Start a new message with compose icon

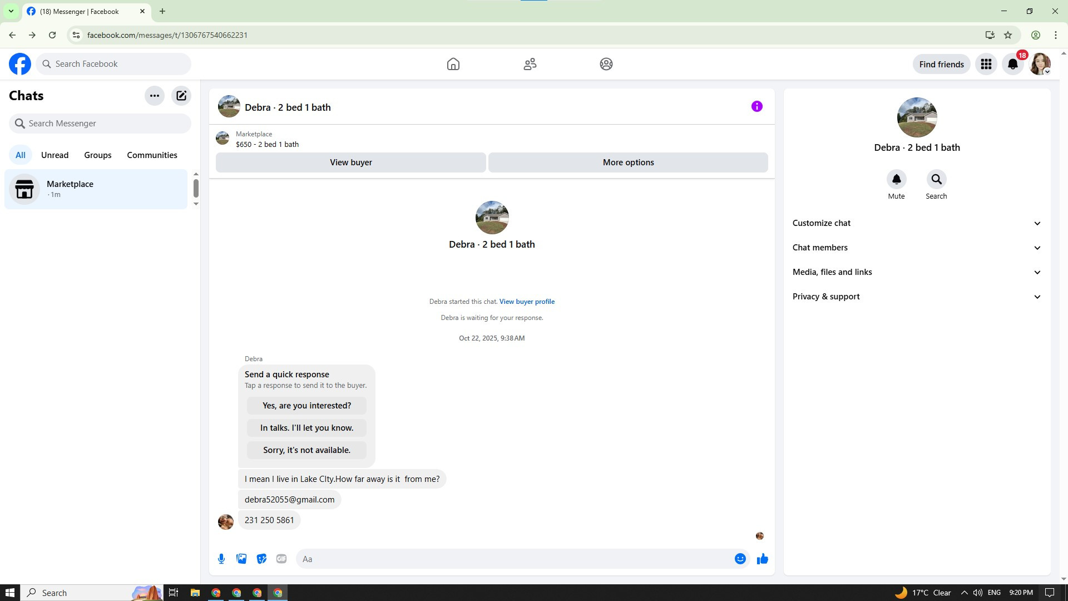181,96
